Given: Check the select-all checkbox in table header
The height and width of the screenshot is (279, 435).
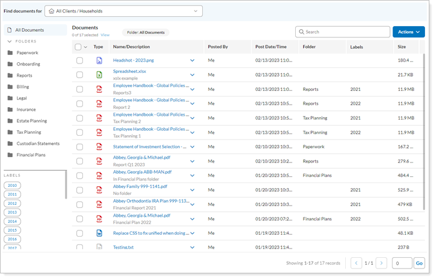Looking at the screenshot, I should coord(78,47).
